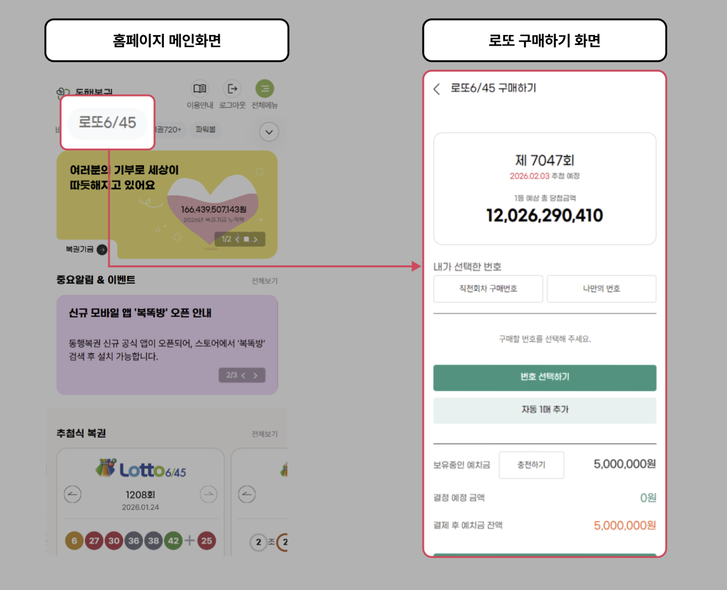This screenshot has width=727, height=590.
Task: Go to next notice in 2/3 pager
Action: coord(256,376)
